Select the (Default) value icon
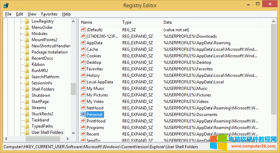This screenshot has height=153, width=280. click(83, 30)
